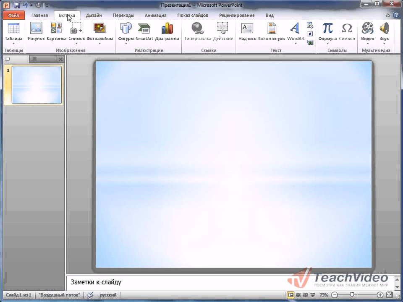Undo the last action

click(25, 5)
